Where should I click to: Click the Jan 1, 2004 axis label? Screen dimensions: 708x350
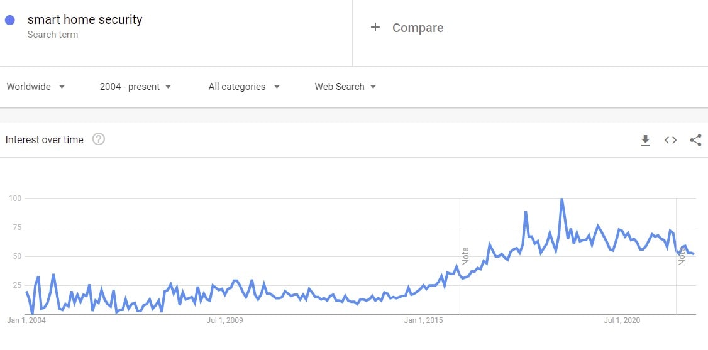pos(26,320)
